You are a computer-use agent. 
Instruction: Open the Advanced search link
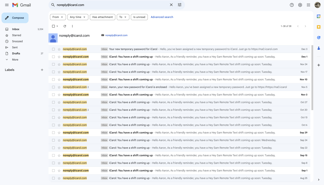click(162, 17)
